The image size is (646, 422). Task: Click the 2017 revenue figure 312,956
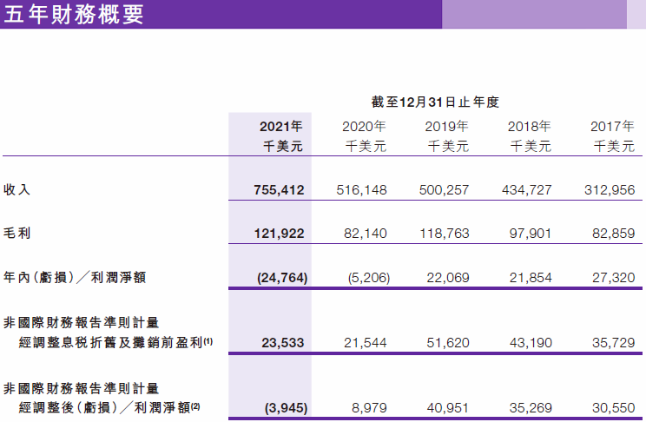pos(610,190)
